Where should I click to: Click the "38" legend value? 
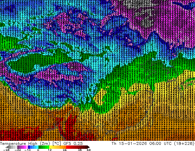(80, 150)
